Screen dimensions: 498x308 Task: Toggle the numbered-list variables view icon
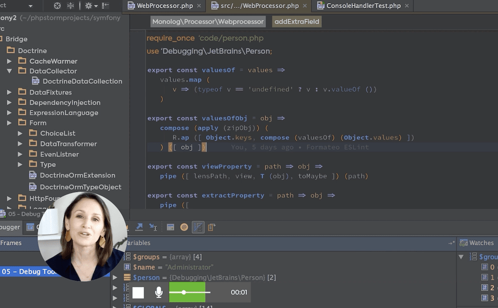tap(198, 227)
